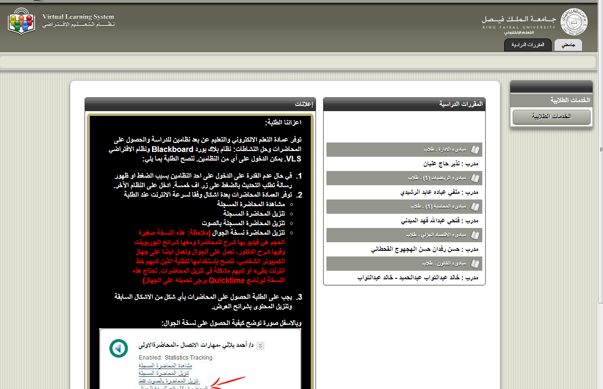Open course مبادىء القانون - طلاب
Screen dimensions: 603x389
(444, 263)
